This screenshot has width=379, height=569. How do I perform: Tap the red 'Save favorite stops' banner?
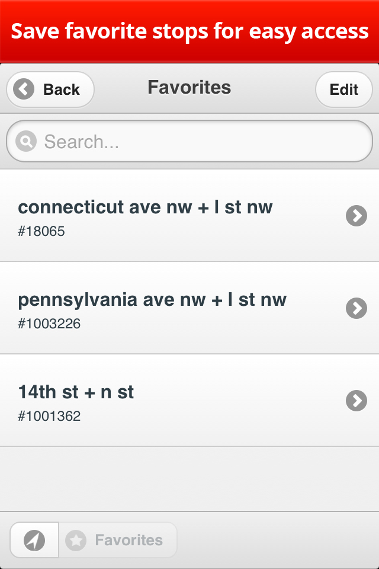point(189,31)
